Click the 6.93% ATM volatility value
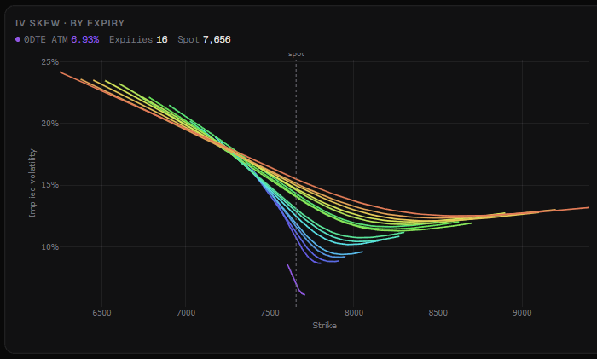Image resolution: width=597 pixels, height=359 pixels. pyautogui.click(x=85, y=39)
